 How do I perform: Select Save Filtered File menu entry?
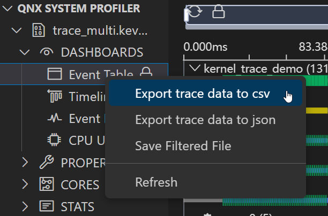[x=183, y=145]
